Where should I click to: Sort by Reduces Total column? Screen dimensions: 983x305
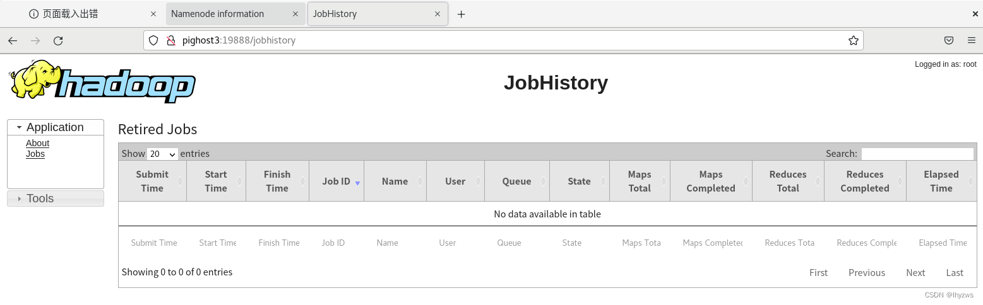(x=788, y=181)
